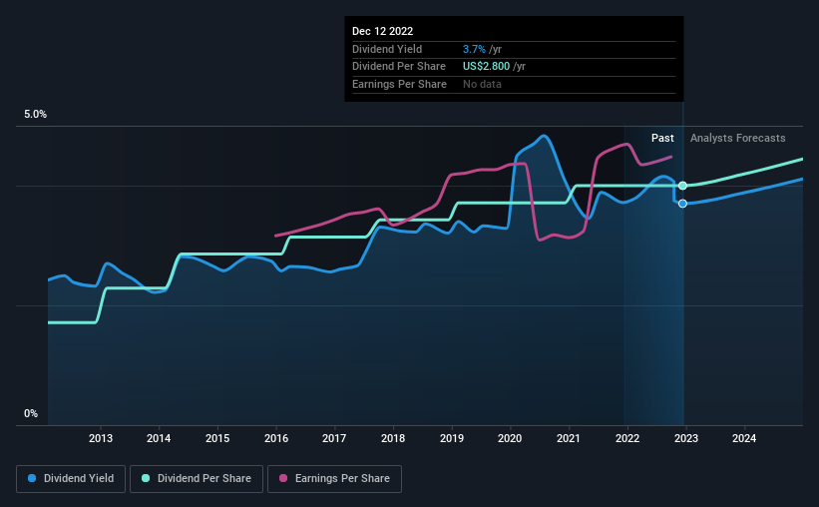Click the 2013 x-axis label
The width and height of the screenshot is (819, 507).
point(101,438)
